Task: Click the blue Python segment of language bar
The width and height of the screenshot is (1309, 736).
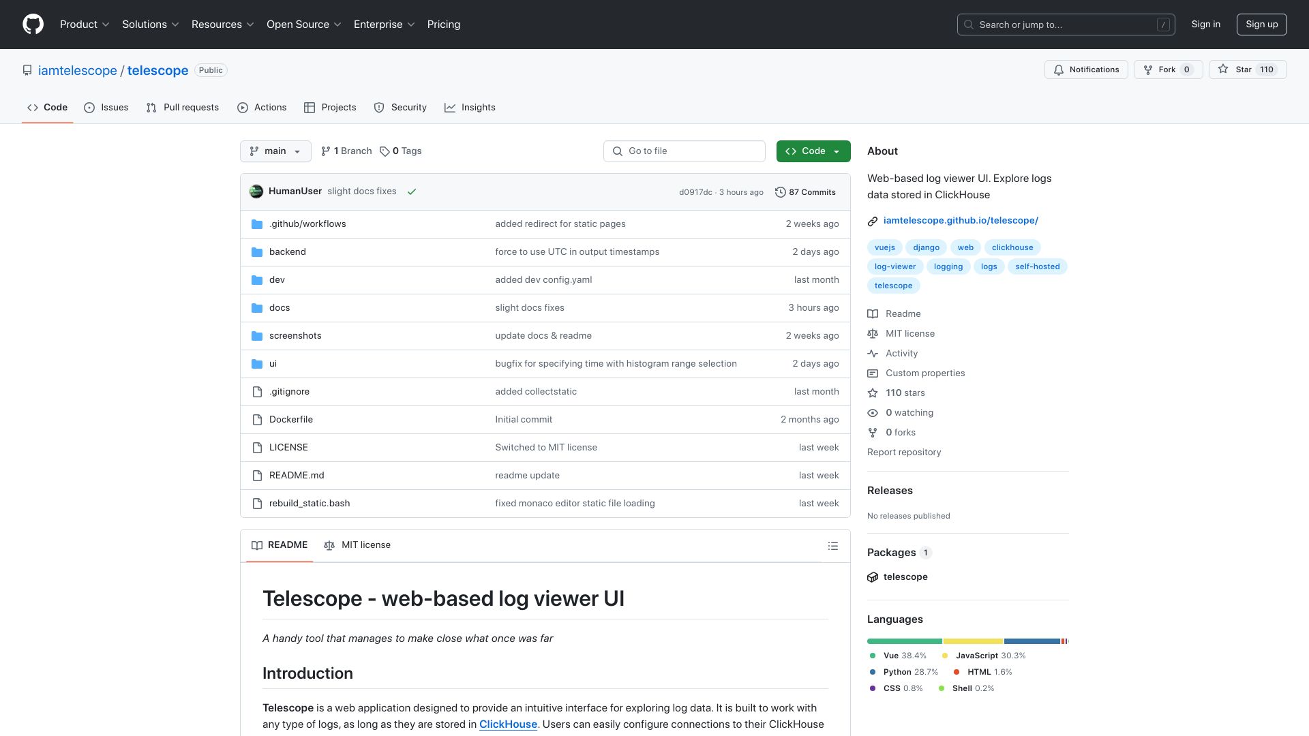Action: (x=1032, y=641)
